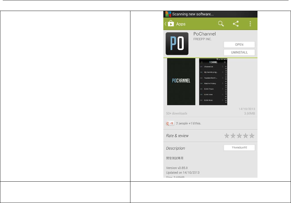Rate two stars in Rate & review

(233, 136)
